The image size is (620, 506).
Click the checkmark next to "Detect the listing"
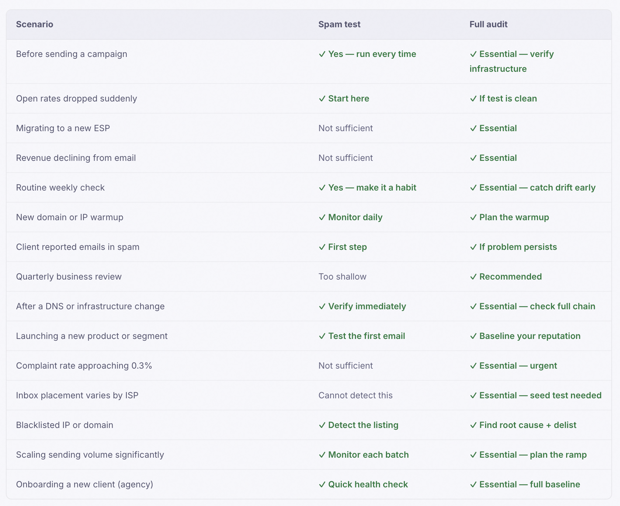[x=322, y=425]
